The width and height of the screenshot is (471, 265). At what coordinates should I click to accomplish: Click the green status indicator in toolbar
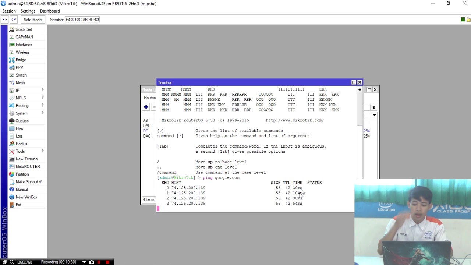tap(463, 20)
